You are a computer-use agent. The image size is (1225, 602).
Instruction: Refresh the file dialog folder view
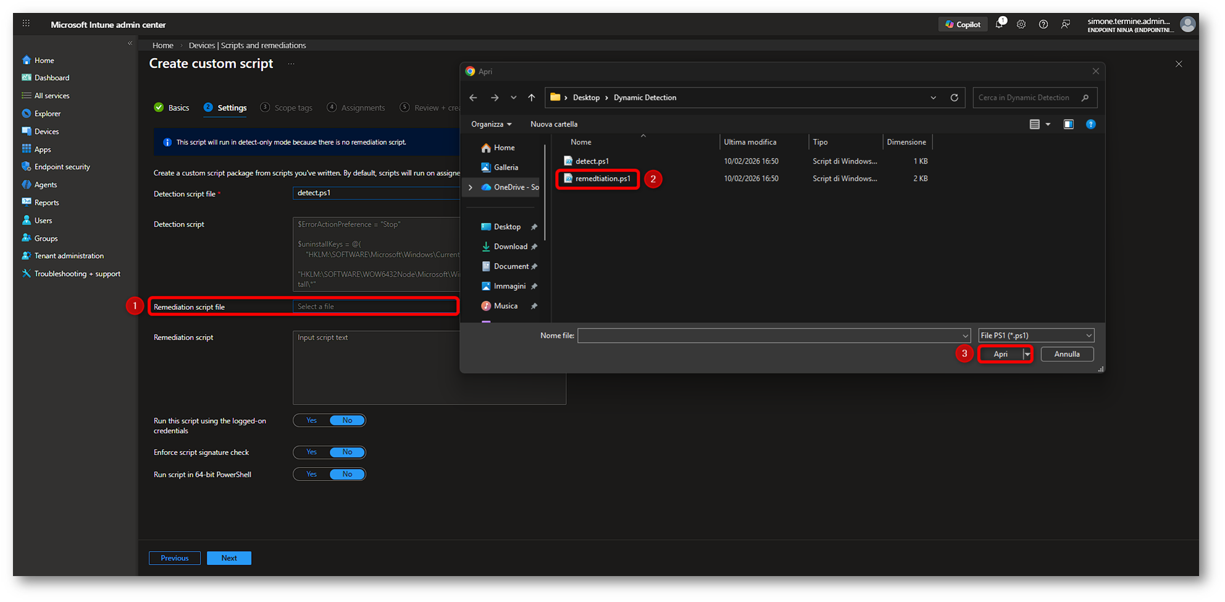[954, 98]
